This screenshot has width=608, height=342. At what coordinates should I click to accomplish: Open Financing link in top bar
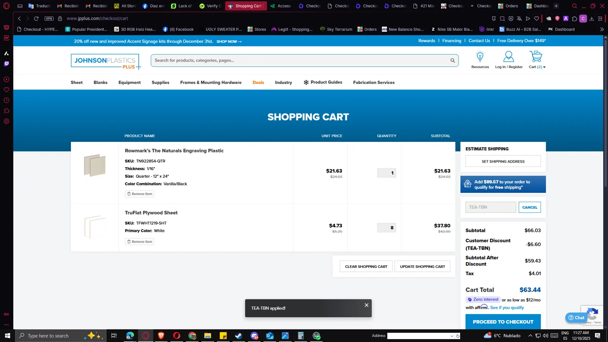tap(452, 41)
